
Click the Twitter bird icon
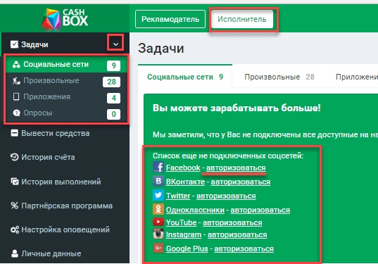click(x=158, y=195)
